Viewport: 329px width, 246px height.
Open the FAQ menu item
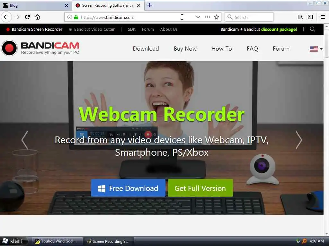coord(252,49)
